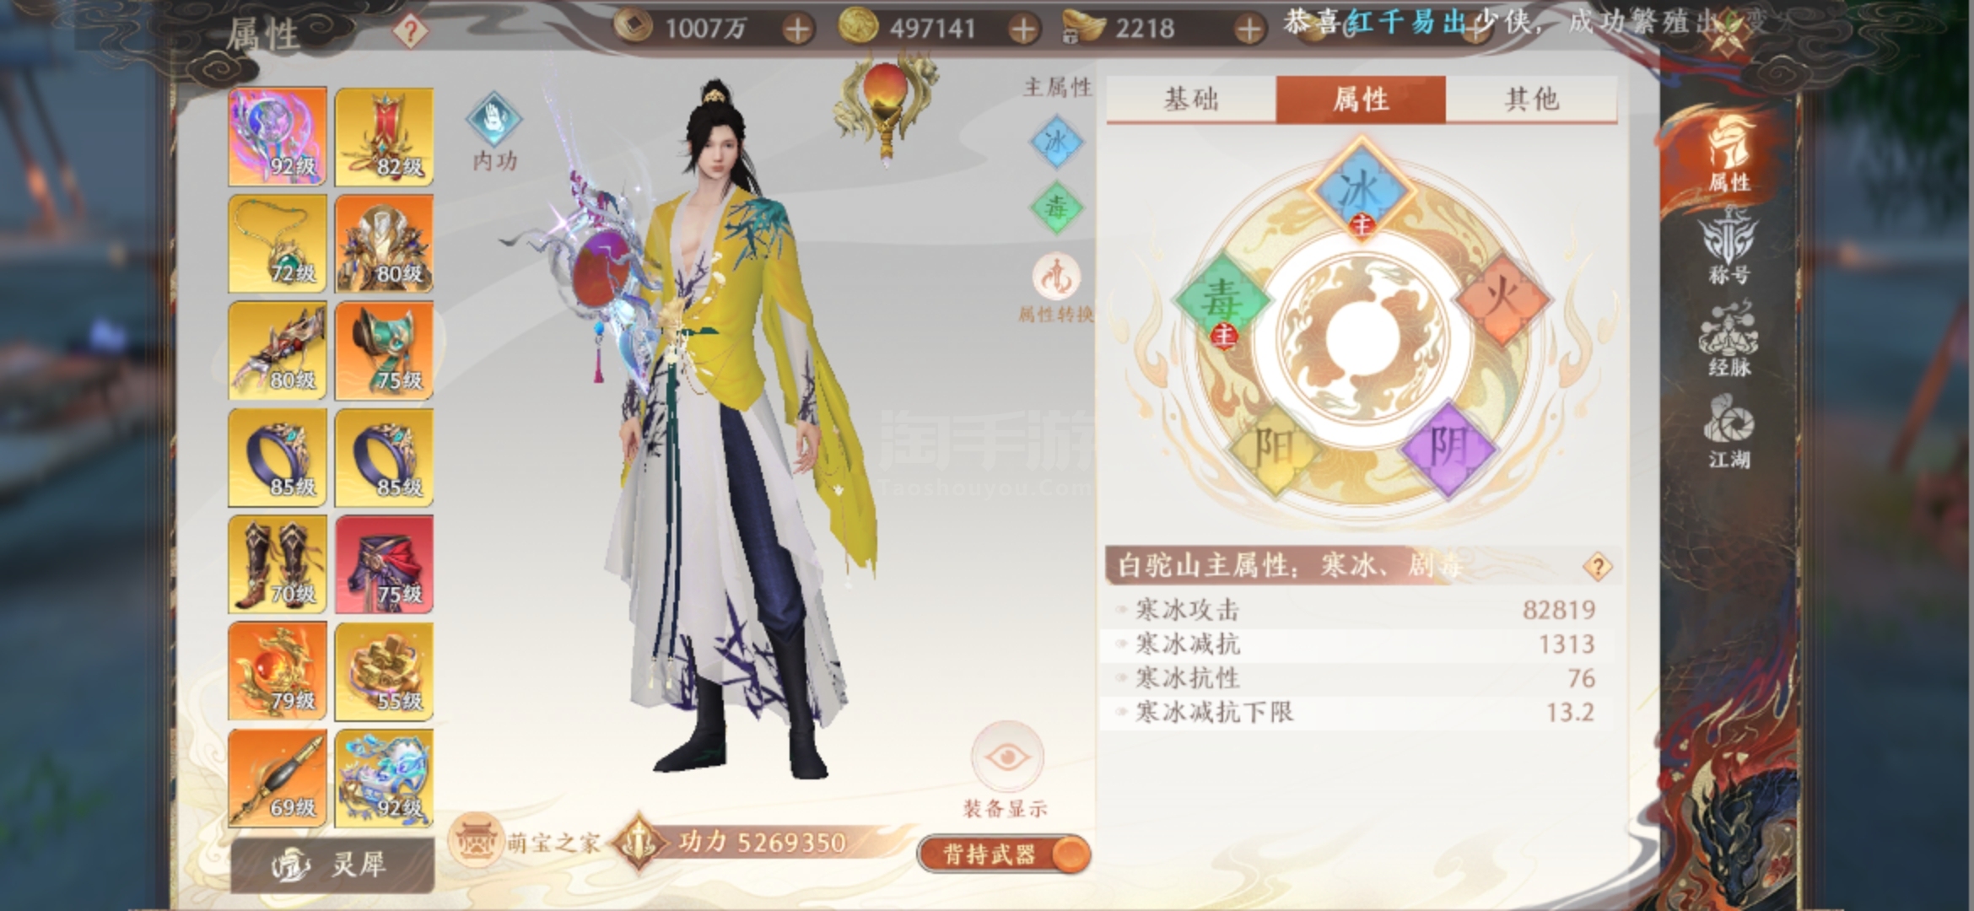Open the 经脉 meridian sidebar icon
Image resolution: width=1974 pixels, height=911 pixels.
point(1729,342)
